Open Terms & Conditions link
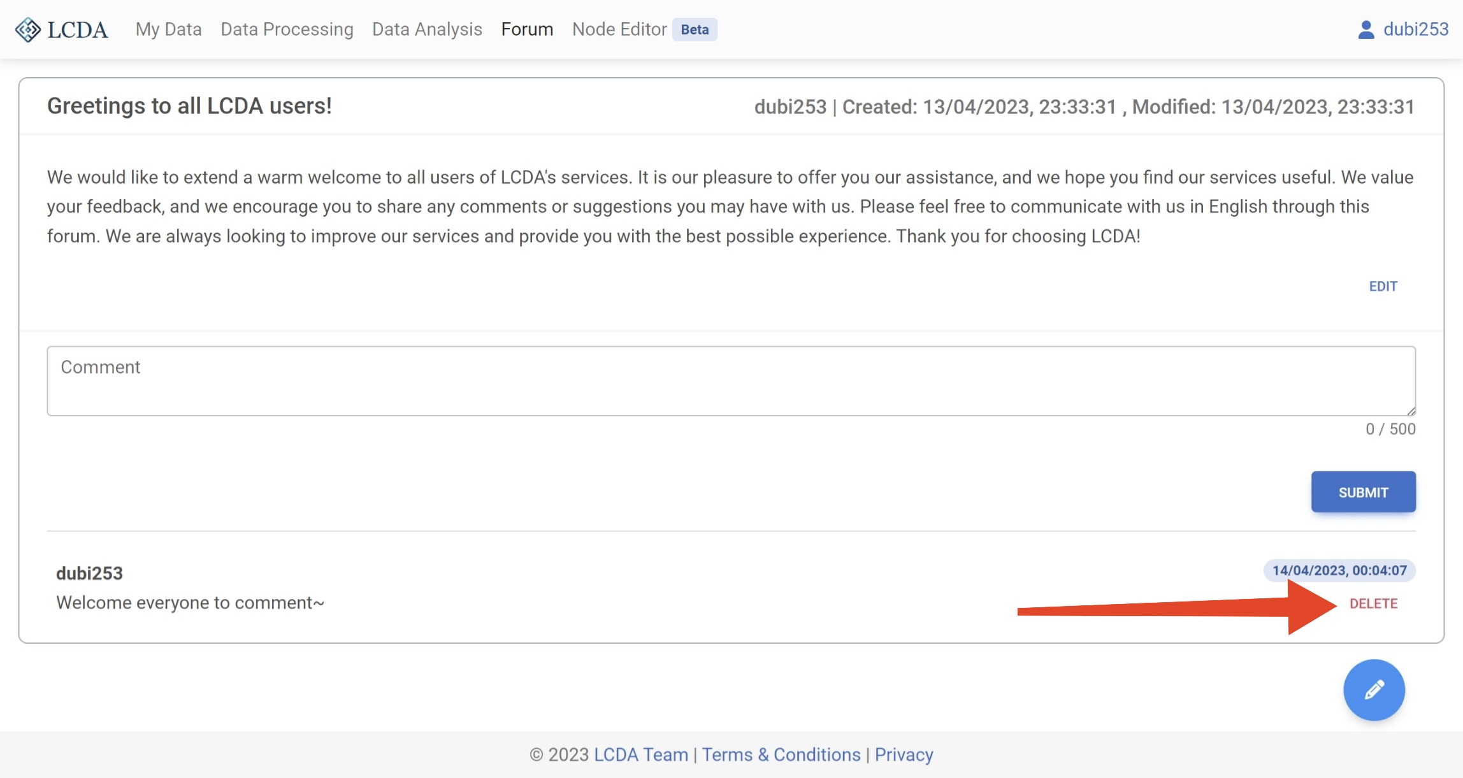The image size is (1463, 778). (x=781, y=754)
